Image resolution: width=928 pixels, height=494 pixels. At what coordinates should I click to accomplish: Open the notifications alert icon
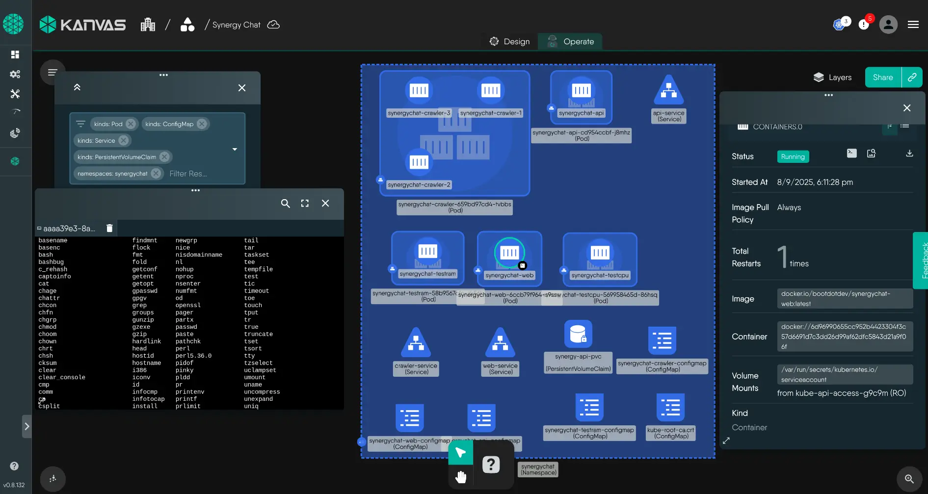pos(864,25)
